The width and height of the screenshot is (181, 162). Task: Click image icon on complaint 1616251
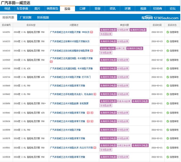[92, 32]
